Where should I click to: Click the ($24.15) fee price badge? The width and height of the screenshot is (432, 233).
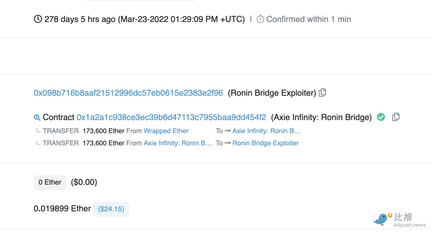point(111,209)
